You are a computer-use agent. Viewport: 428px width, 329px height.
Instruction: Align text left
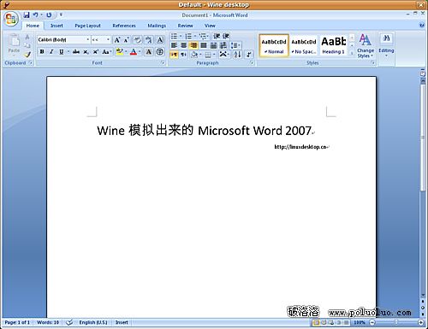point(174,45)
